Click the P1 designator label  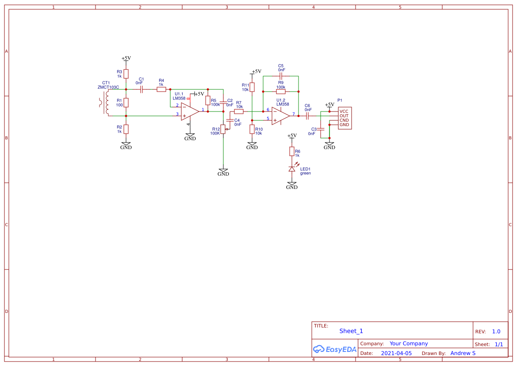click(340, 100)
